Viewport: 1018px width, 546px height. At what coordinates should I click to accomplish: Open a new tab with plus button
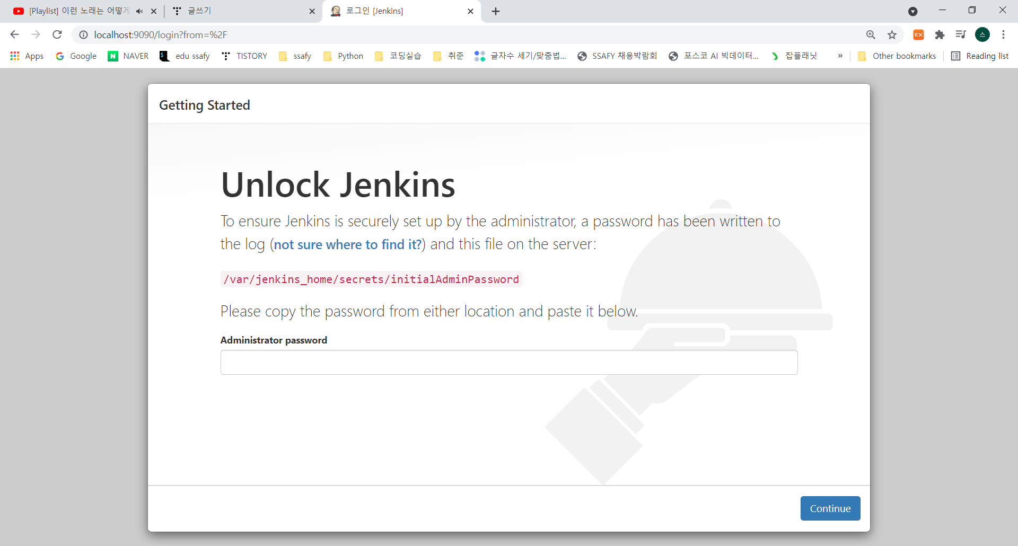(496, 11)
